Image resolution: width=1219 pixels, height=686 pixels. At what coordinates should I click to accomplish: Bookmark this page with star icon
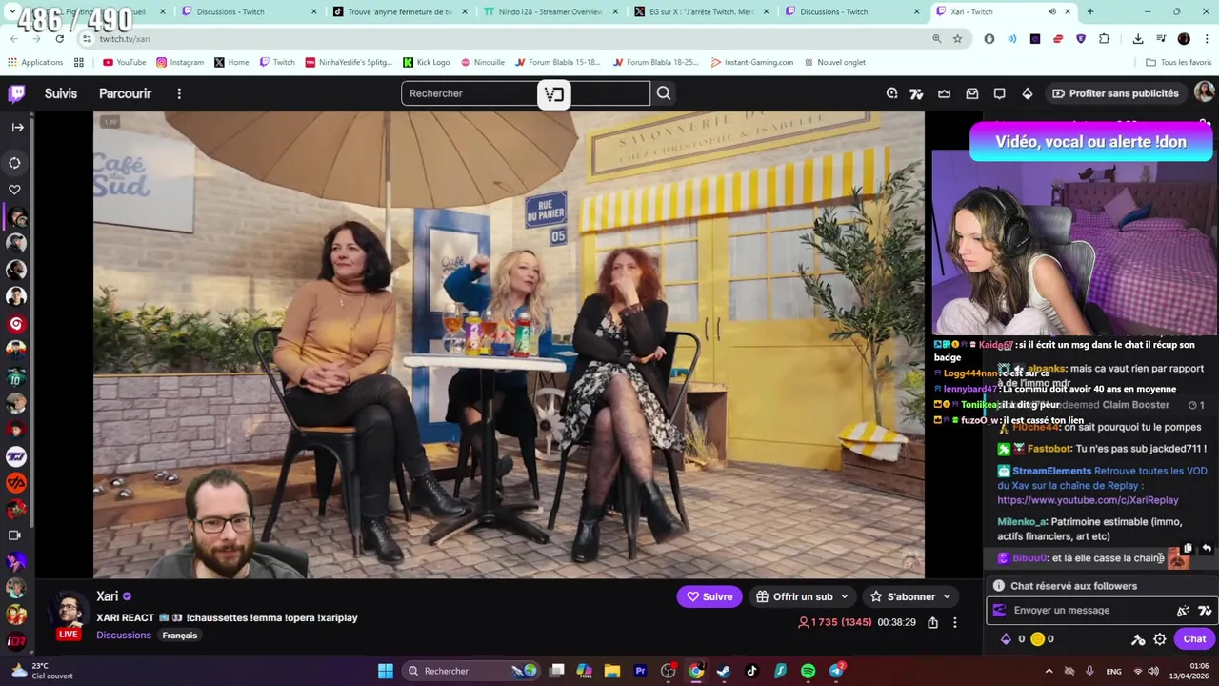coord(957,39)
